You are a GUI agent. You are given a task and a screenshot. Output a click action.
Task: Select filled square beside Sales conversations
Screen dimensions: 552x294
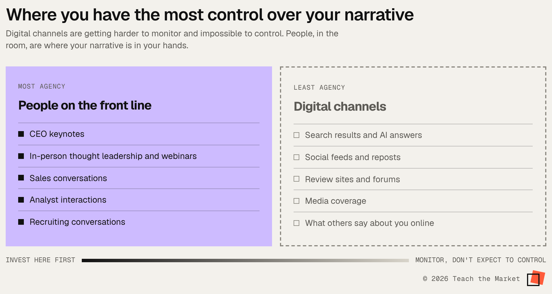click(x=21, y=178)
